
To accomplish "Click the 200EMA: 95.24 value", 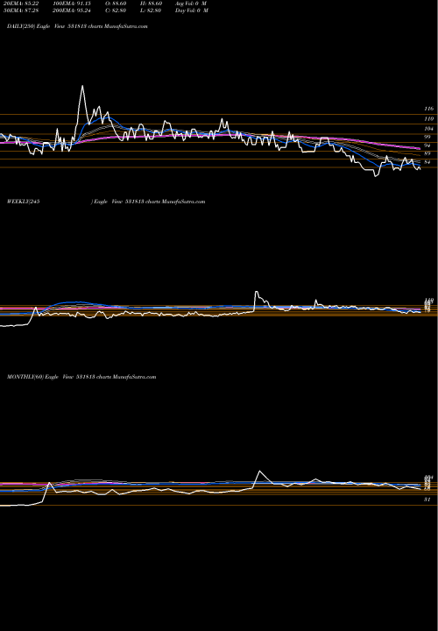I will click(72, 11).
